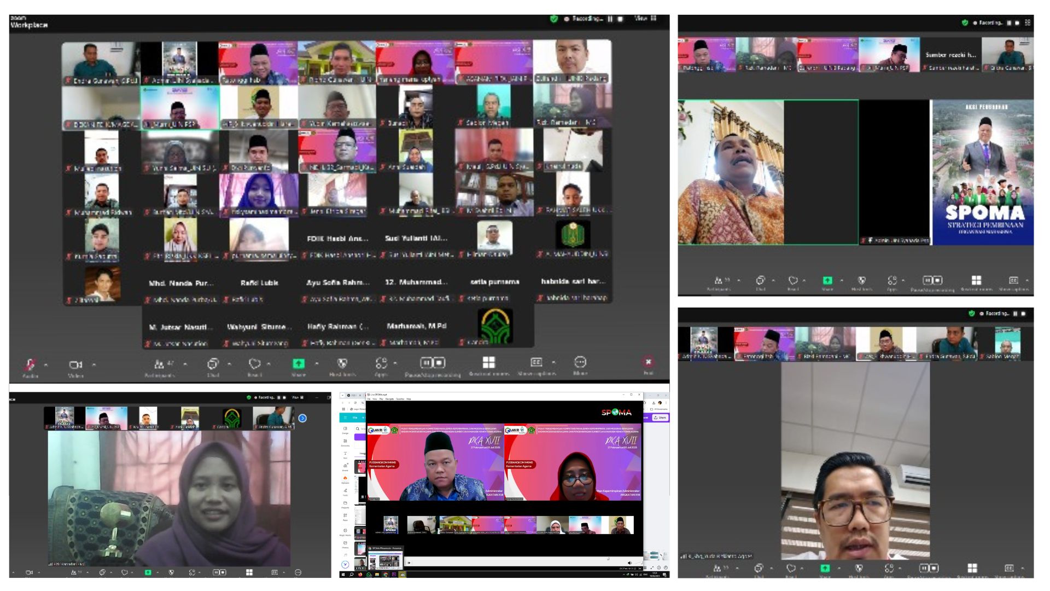Open WhatsApp from Windows taskbar
This screenshot has width=1050, height=591.
coord(369,575)
